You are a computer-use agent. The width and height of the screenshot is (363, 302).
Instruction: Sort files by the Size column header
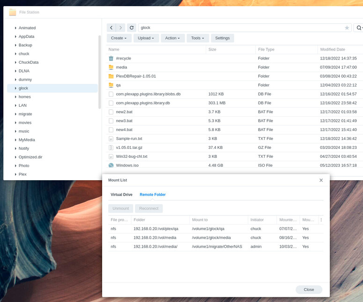(x=230, y=50)
